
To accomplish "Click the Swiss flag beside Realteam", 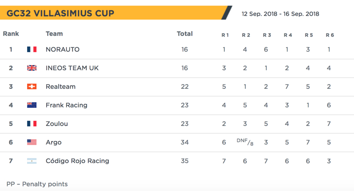I will pyautogui.click(x=32, y=86).
